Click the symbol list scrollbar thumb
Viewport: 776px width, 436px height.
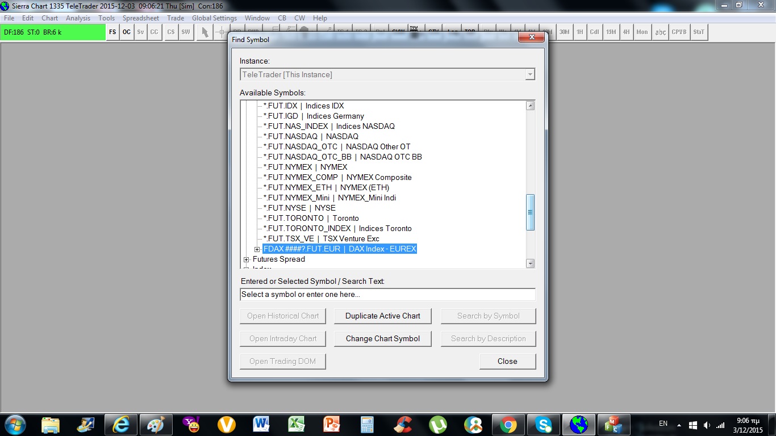pos(531,212)
